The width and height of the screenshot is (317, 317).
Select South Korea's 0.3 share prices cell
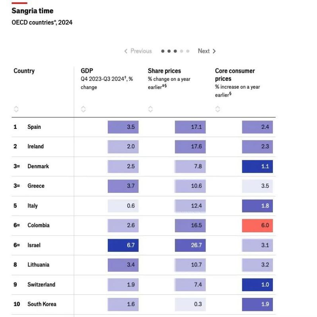[190, 304]
